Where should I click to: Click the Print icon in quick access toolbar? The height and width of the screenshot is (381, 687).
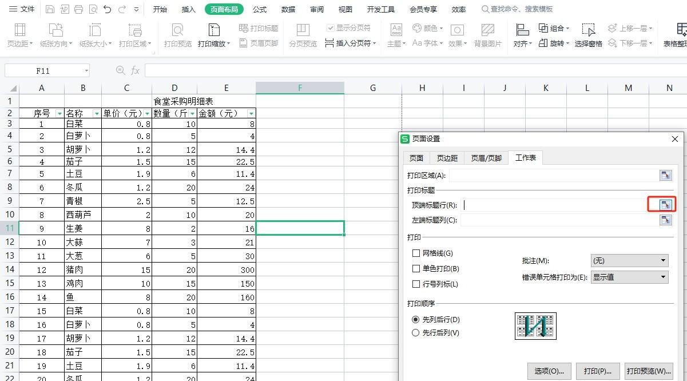79,9
